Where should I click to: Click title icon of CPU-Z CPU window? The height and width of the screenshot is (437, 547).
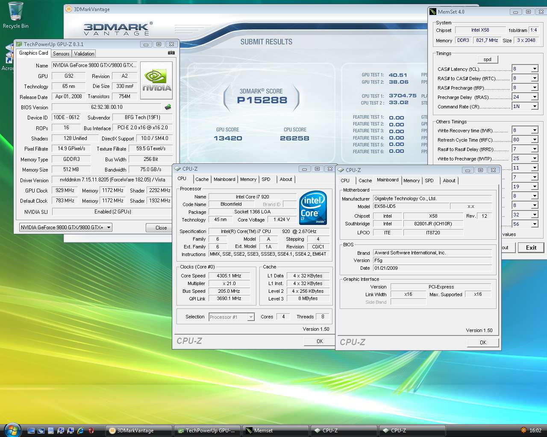click(x=177, y=169)
